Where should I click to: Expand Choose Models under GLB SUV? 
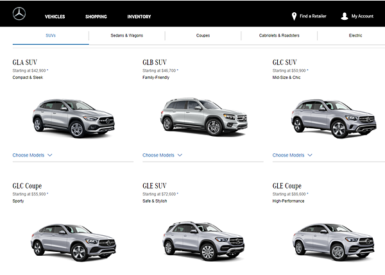[162, 155]
